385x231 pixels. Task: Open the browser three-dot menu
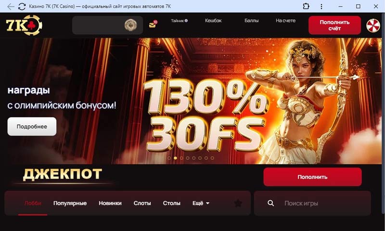point(321,6)
